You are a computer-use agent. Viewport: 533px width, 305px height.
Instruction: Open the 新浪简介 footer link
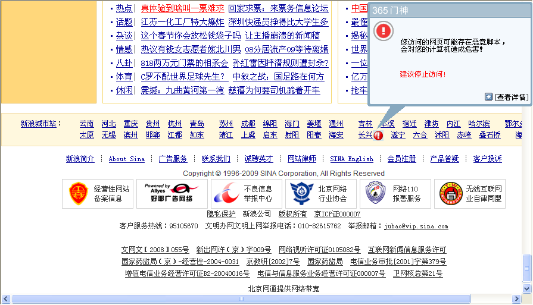point(80,158)
